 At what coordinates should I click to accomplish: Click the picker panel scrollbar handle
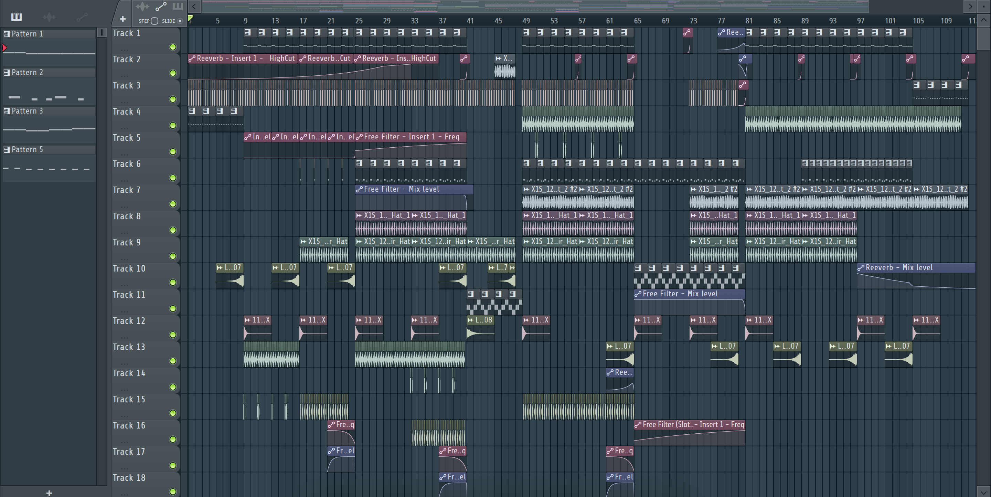[102, 32]
